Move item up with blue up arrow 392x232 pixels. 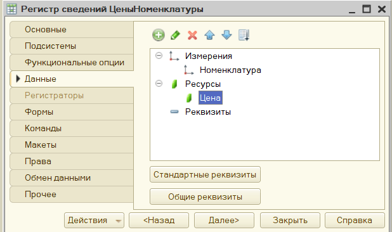pos(209,35)
